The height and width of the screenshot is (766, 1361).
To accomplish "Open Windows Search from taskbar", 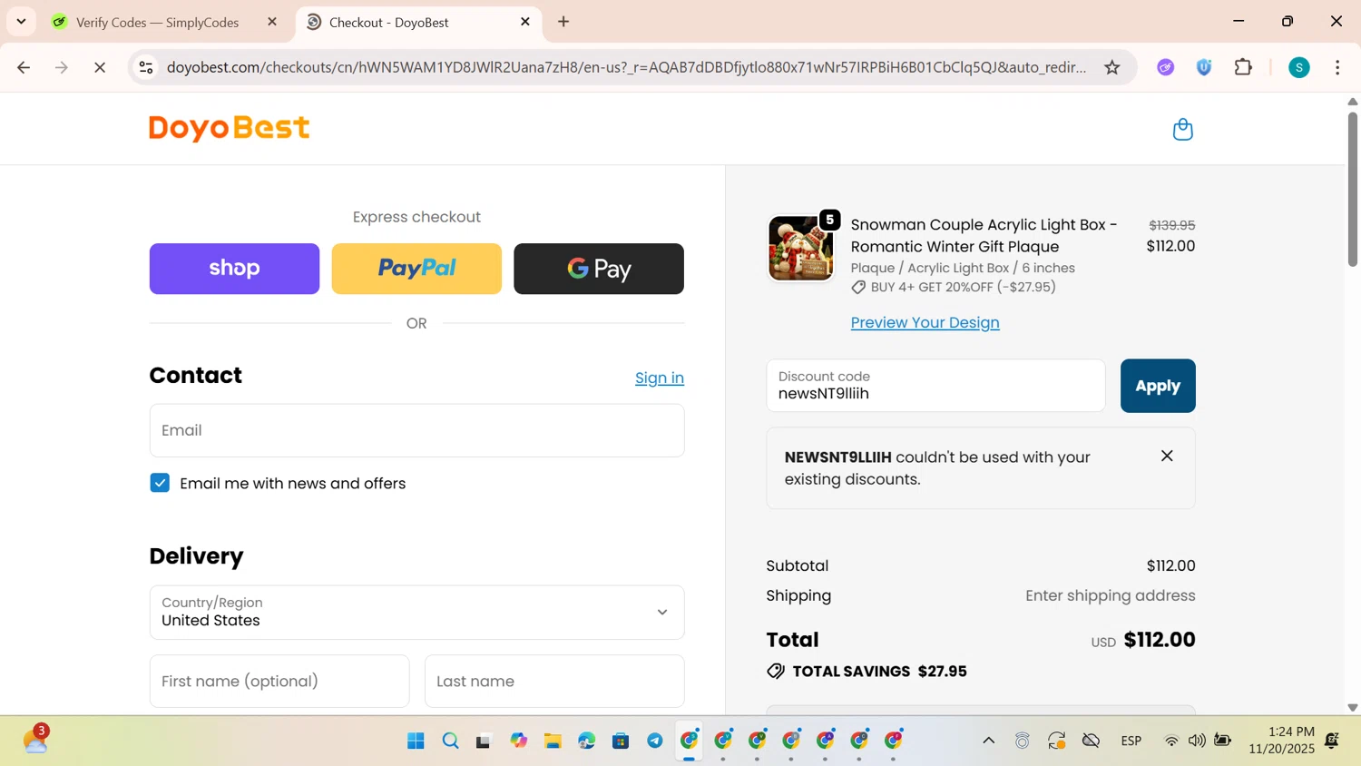I will click(450, 741).
